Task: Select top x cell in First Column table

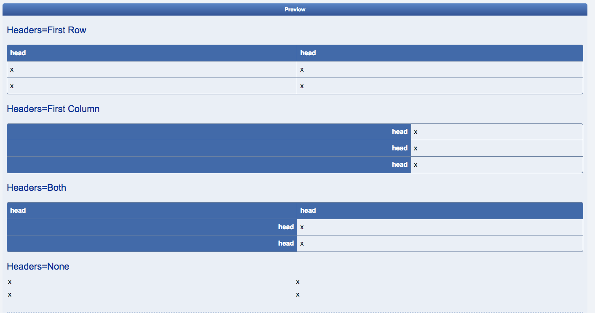Action: [x=496, y=132]
